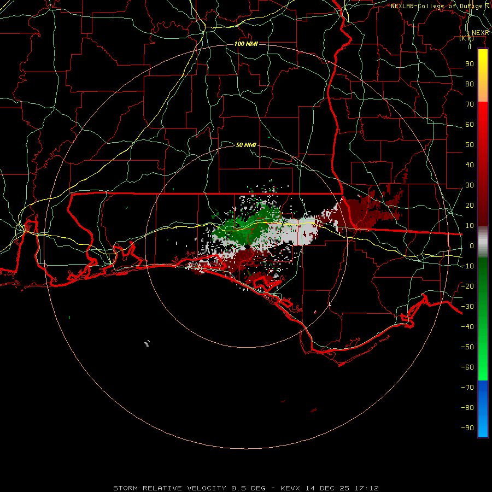Click the 40 knot legend label

click(x=470, y=165)
